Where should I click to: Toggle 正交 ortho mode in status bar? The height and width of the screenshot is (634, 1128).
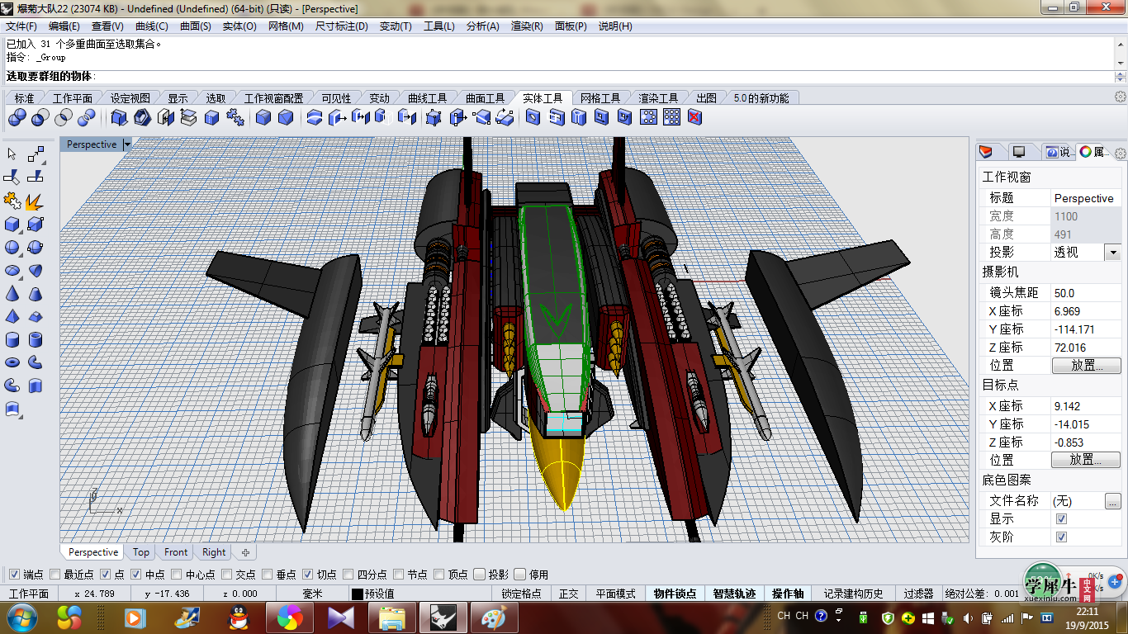569,594
